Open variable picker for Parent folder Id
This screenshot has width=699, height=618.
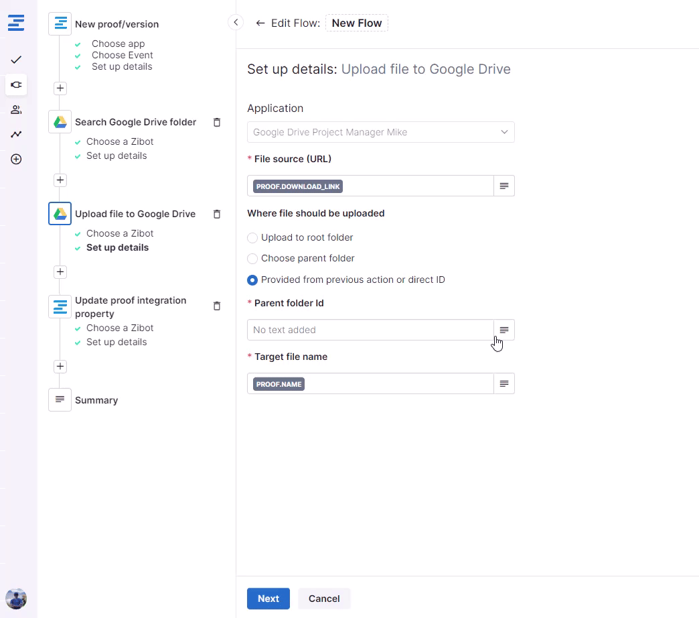pyautogui.click(x=504, y=330)
